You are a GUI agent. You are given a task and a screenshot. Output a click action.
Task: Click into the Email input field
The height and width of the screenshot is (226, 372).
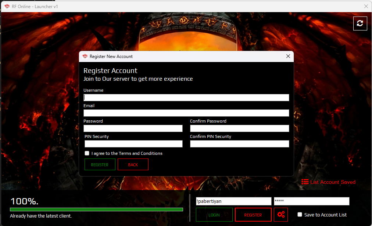coord(186,113)
